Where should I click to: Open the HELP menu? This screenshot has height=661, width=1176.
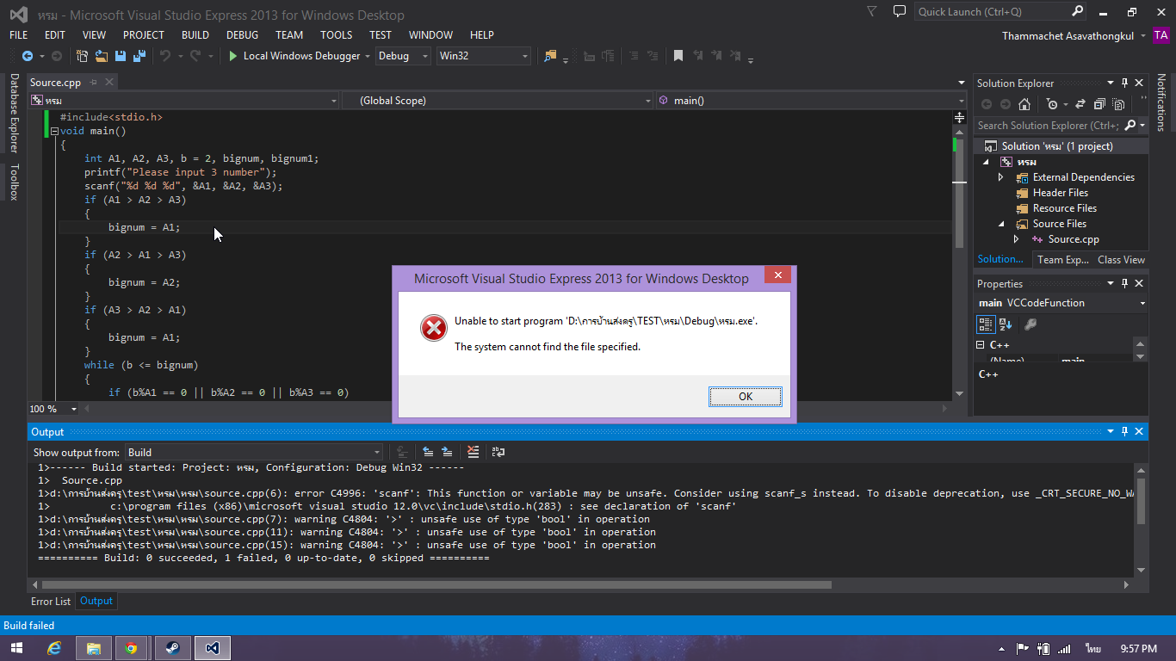pyautogui.click(x=482, y=35)
